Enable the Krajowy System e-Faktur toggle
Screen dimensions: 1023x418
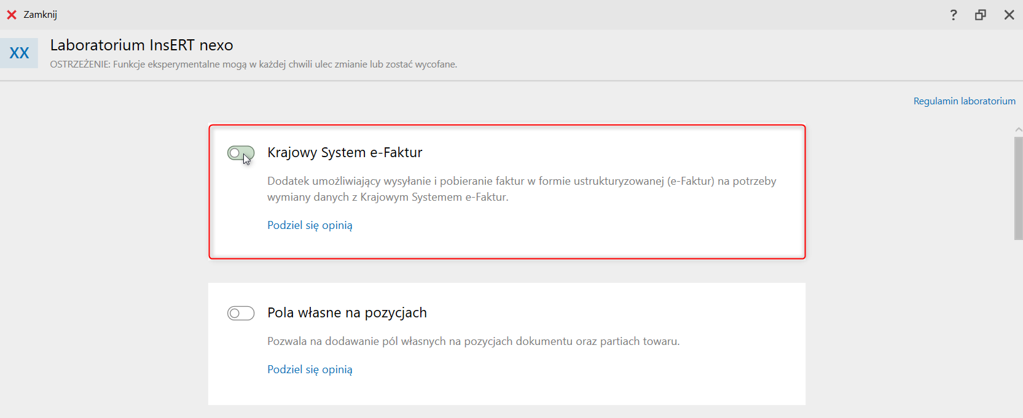240,153
